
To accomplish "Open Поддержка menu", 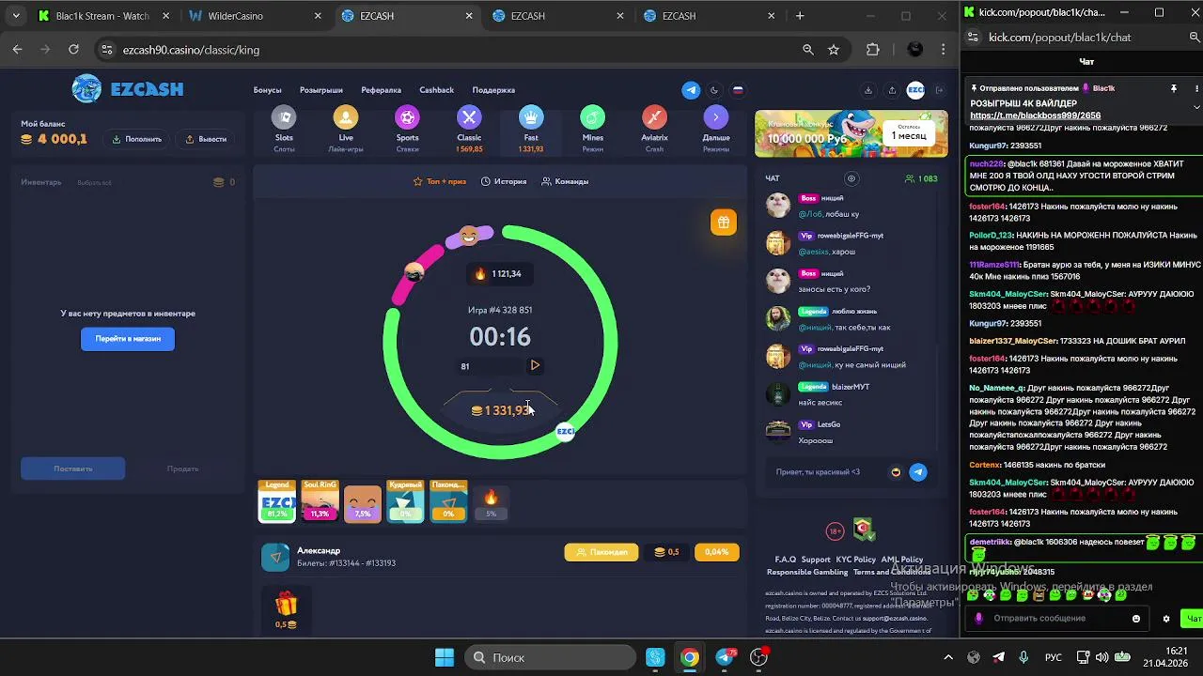I will click(493, 90).
